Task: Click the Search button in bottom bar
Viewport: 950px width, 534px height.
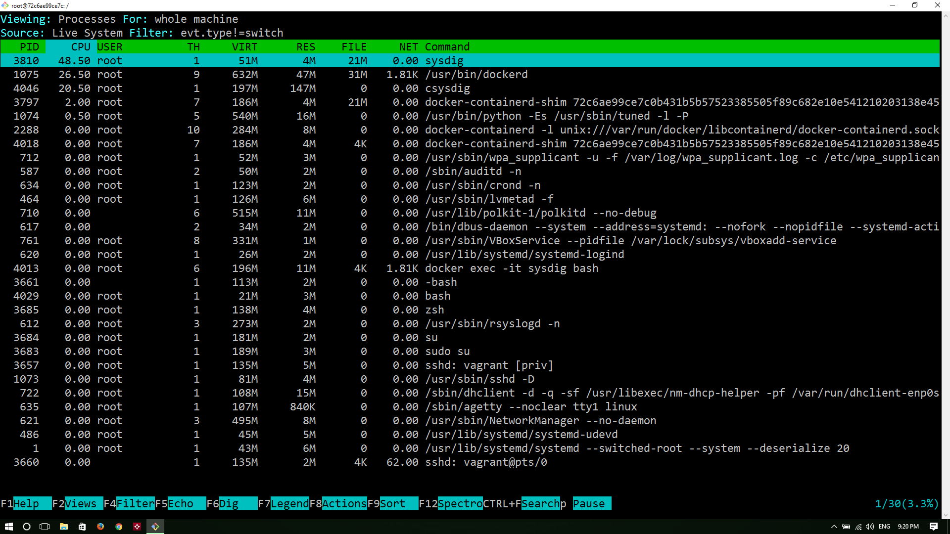Action: coord(541,503)
